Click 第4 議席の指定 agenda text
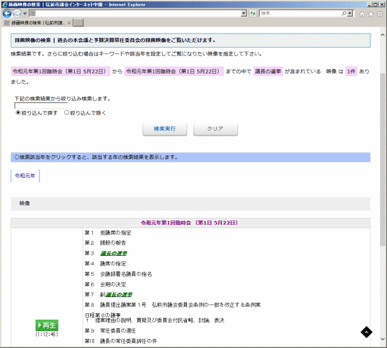This screenshot has height=348, width=387. click(x=105, y=264)
